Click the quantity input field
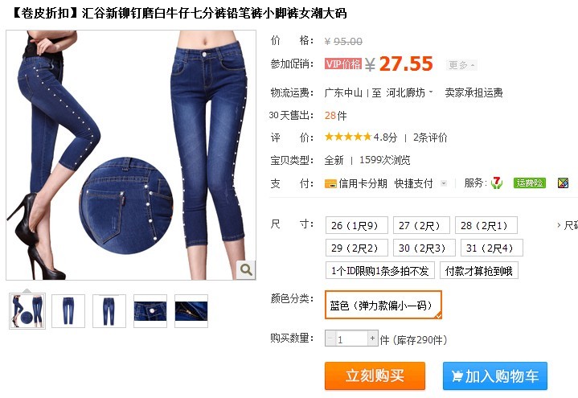The image size is (578, 398). click(x=351, y=339)
